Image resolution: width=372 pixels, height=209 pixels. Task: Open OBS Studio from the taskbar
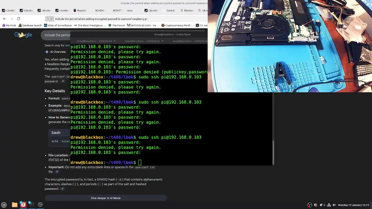point(40,205)
